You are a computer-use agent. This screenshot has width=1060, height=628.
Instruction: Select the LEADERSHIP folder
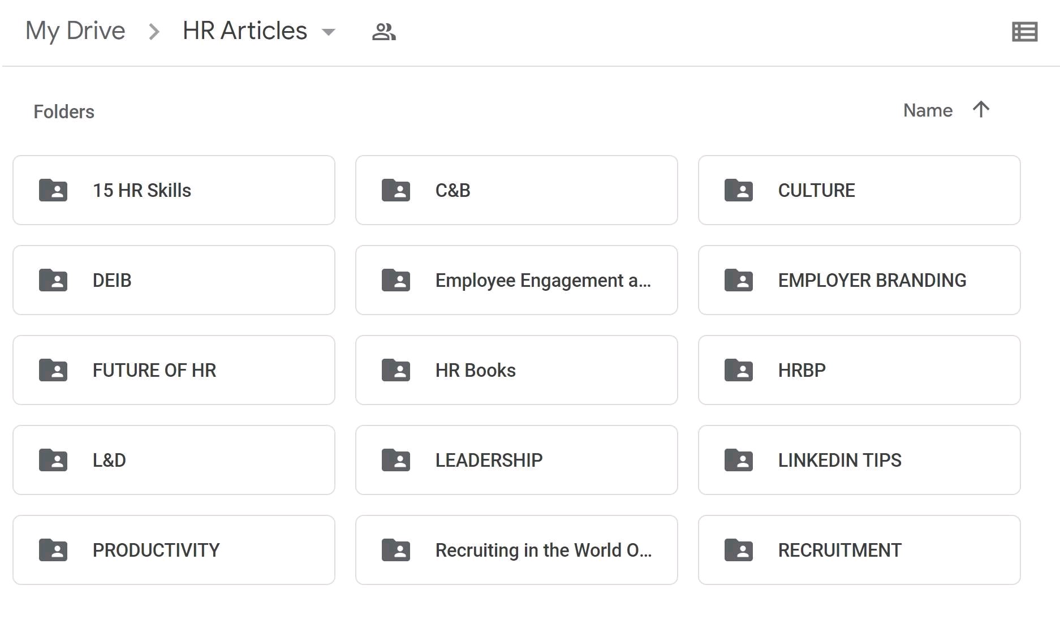[x=516, y=460]
